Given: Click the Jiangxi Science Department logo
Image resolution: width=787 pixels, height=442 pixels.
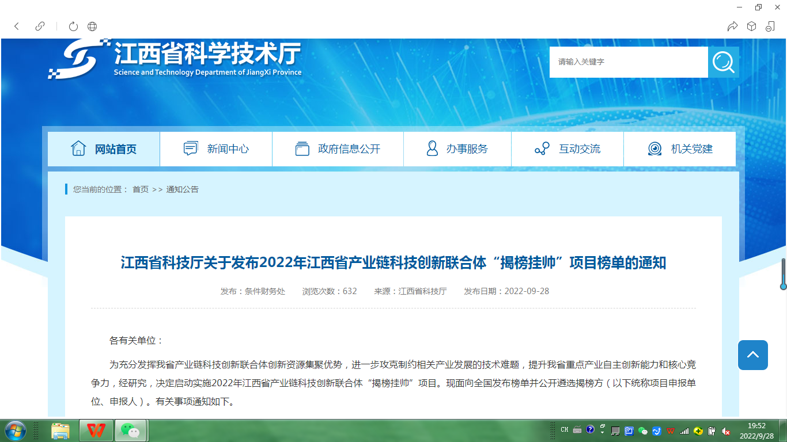Looking at the screenshot, I should 175,59.
